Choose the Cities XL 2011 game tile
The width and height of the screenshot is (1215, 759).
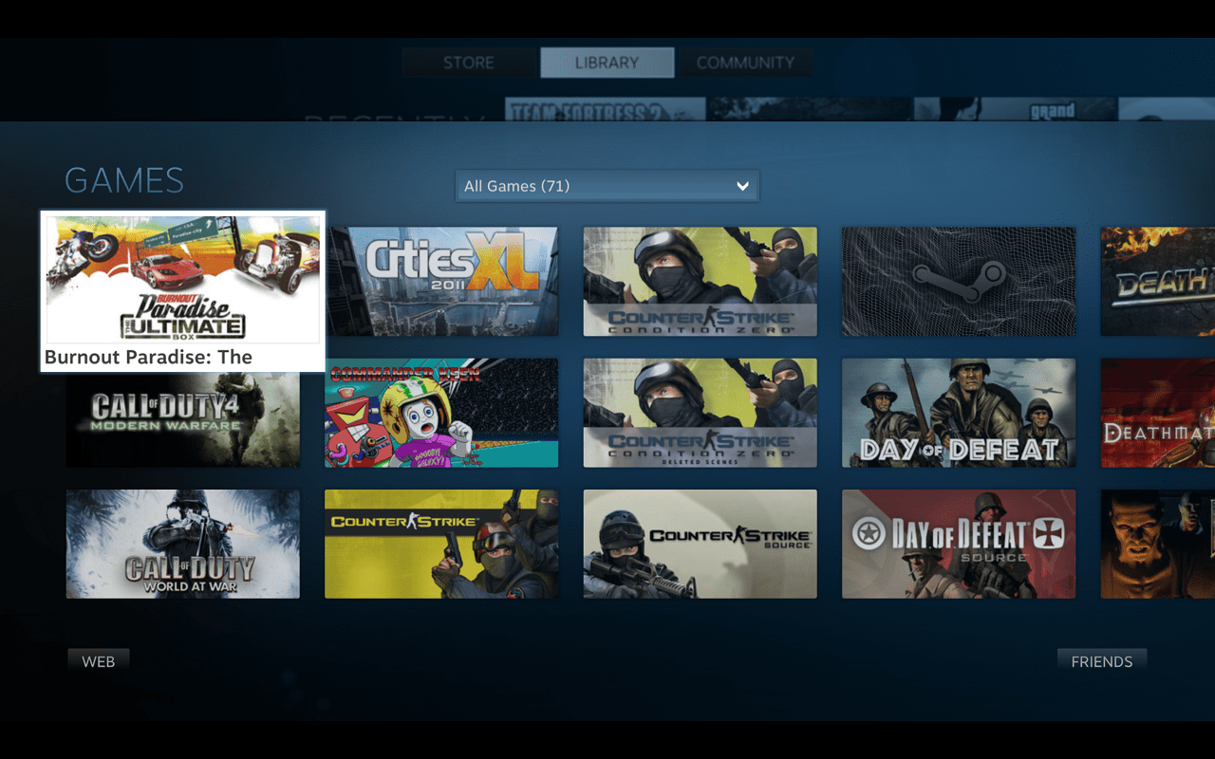[x=441, y=281]
